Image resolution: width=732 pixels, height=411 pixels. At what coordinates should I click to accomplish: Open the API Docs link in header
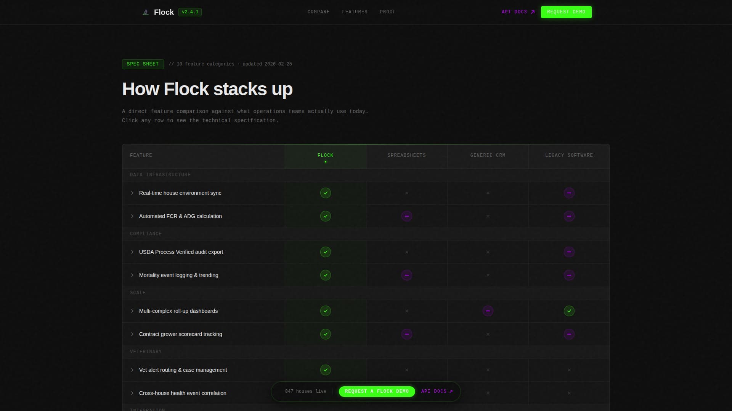coord(518,12)
